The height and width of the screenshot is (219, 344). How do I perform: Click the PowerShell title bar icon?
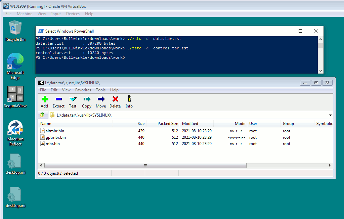pyautogui.click(x=41, y=31)
